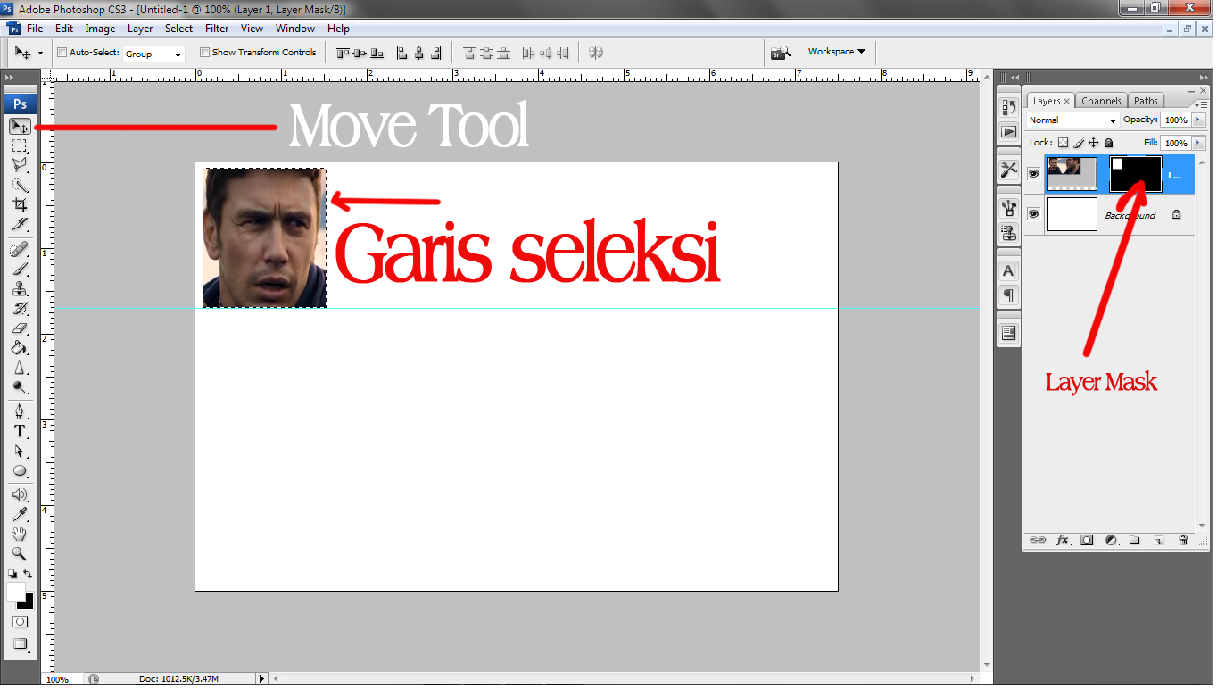
Task: Open the Brushes panel dock icon
Action: click(1009, 208)
